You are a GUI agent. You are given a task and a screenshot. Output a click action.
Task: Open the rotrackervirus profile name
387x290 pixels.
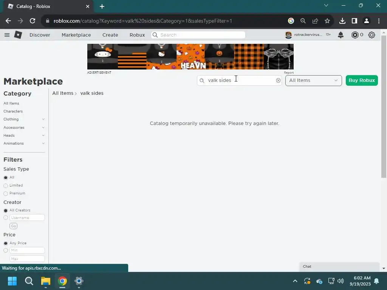click(308, 35)
